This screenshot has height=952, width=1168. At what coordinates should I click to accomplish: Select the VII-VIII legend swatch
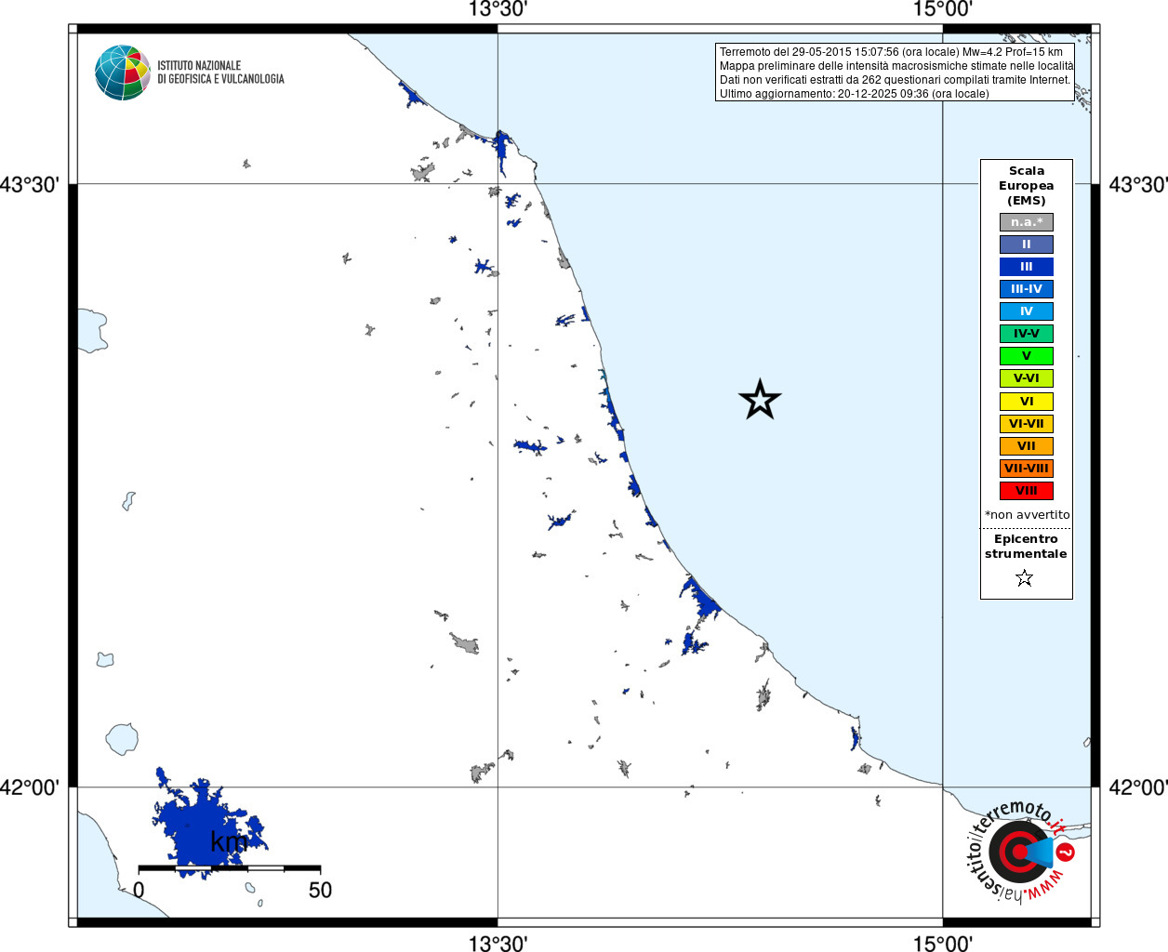1027,469
